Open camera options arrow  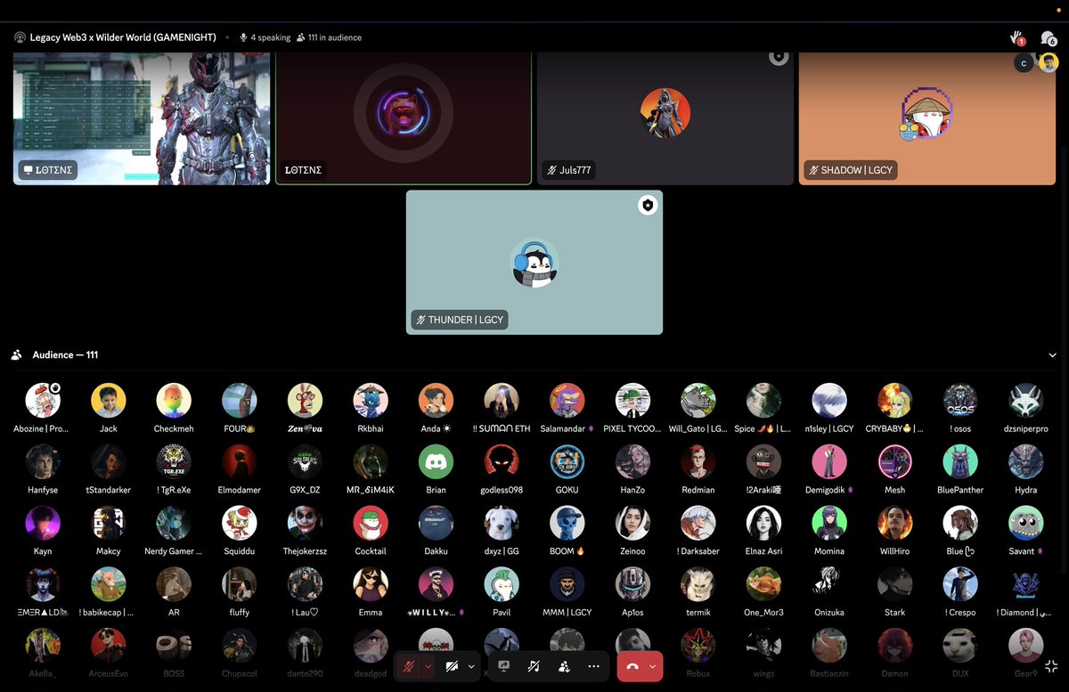(x=471, y=666)
